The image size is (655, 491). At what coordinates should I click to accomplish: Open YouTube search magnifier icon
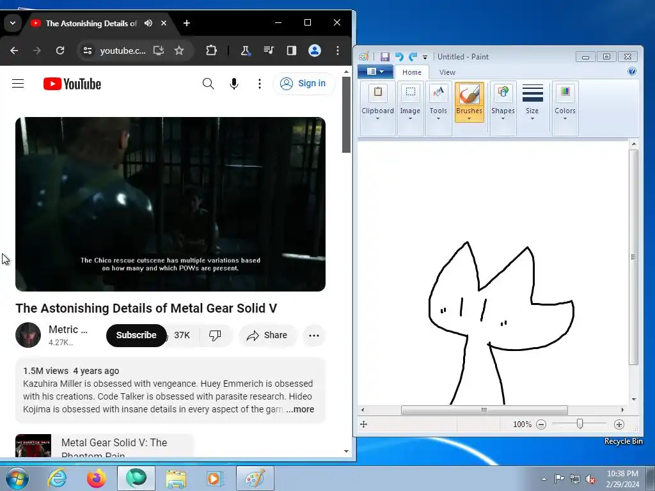click(208, 84)
